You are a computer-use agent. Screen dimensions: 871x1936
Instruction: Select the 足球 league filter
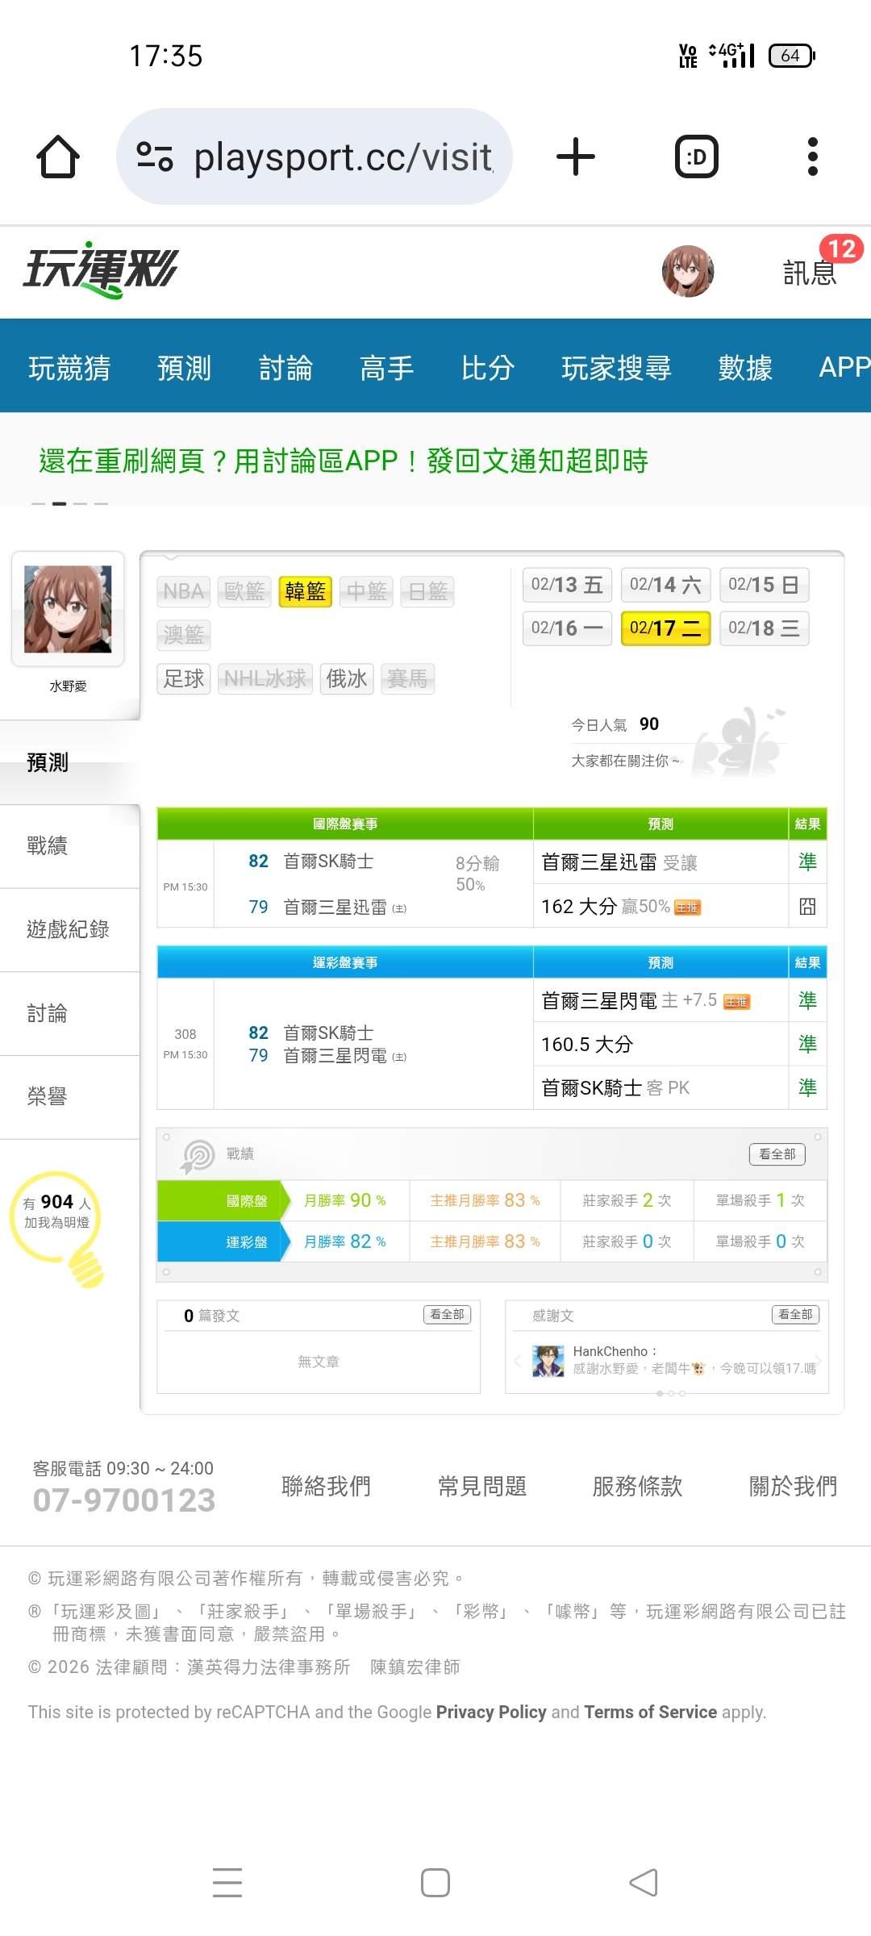[184, 678]
